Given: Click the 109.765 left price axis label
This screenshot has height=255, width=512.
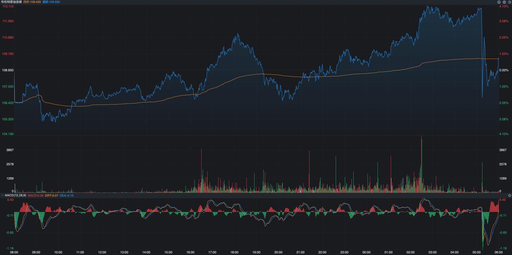Looking at the screenshot, I should (8, 53).
